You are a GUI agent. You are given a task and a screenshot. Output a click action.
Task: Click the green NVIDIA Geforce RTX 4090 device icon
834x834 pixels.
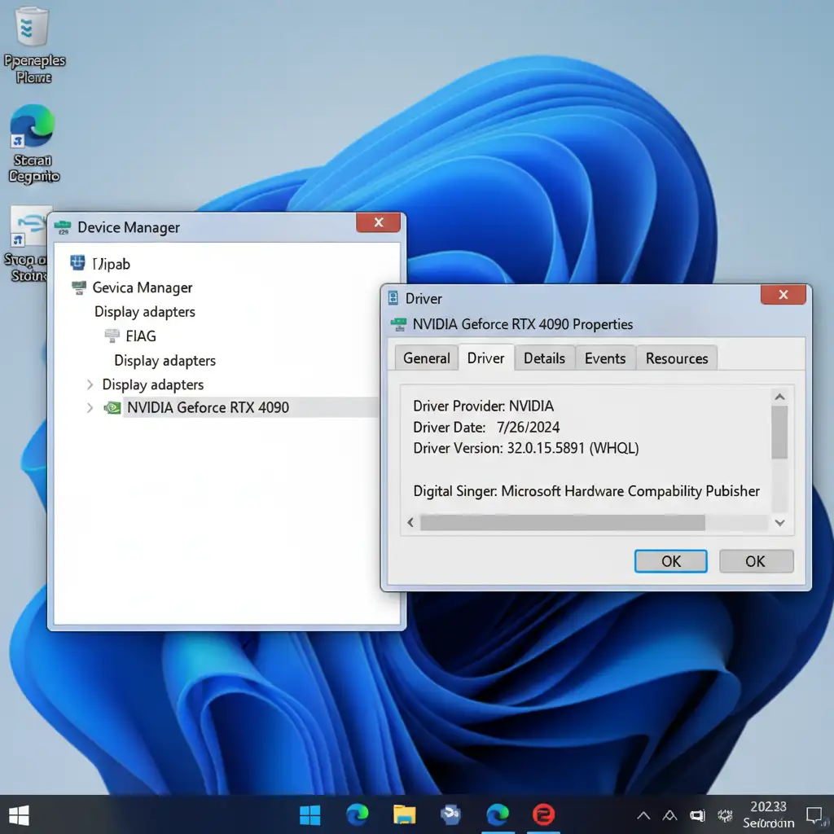tap(113, 407)
